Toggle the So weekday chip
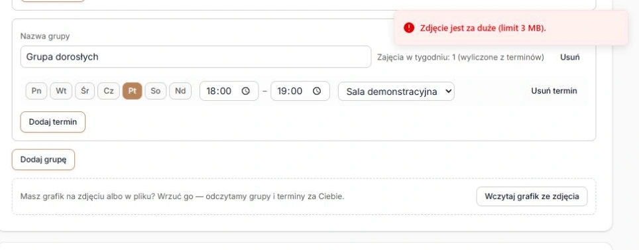Image resolution: width=639 pixels, height=250 pixels. point(156,91)
